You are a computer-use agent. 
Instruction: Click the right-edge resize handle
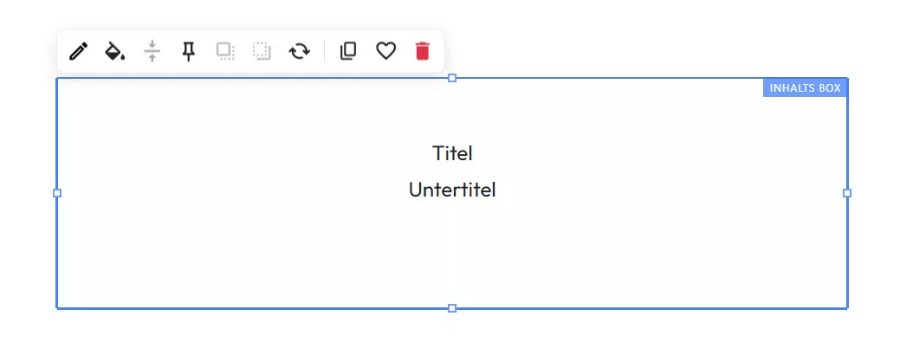847,193
